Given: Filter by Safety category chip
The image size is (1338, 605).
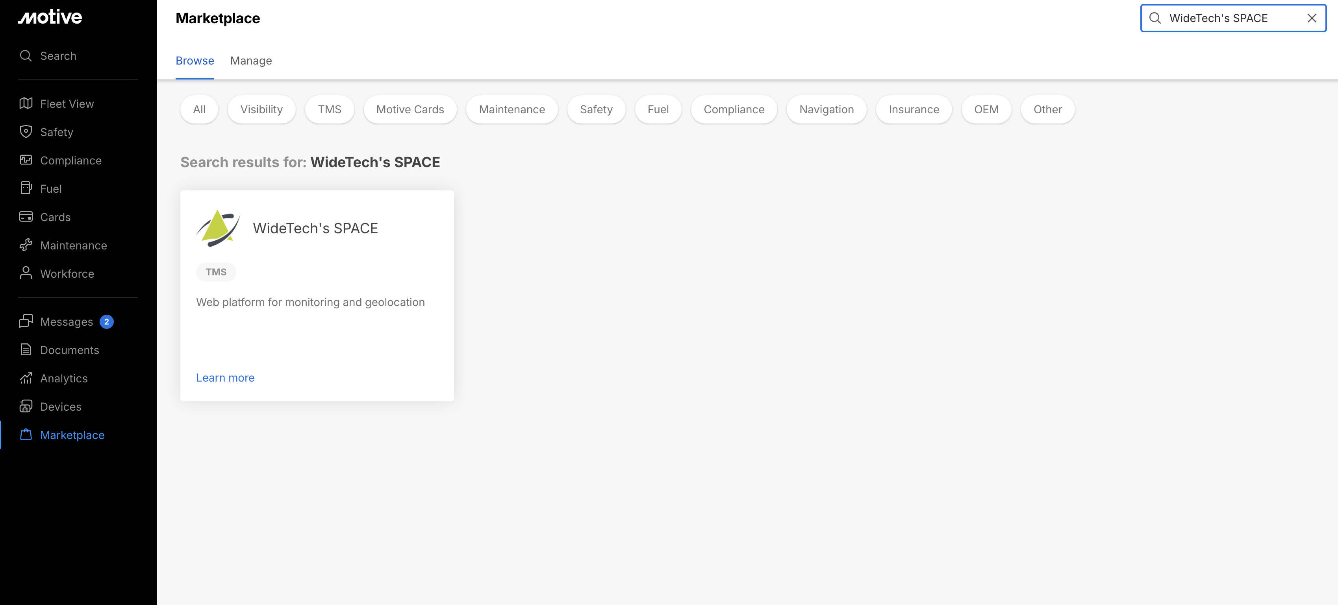Looking at the screenshot, I should (x=596, y=109).
